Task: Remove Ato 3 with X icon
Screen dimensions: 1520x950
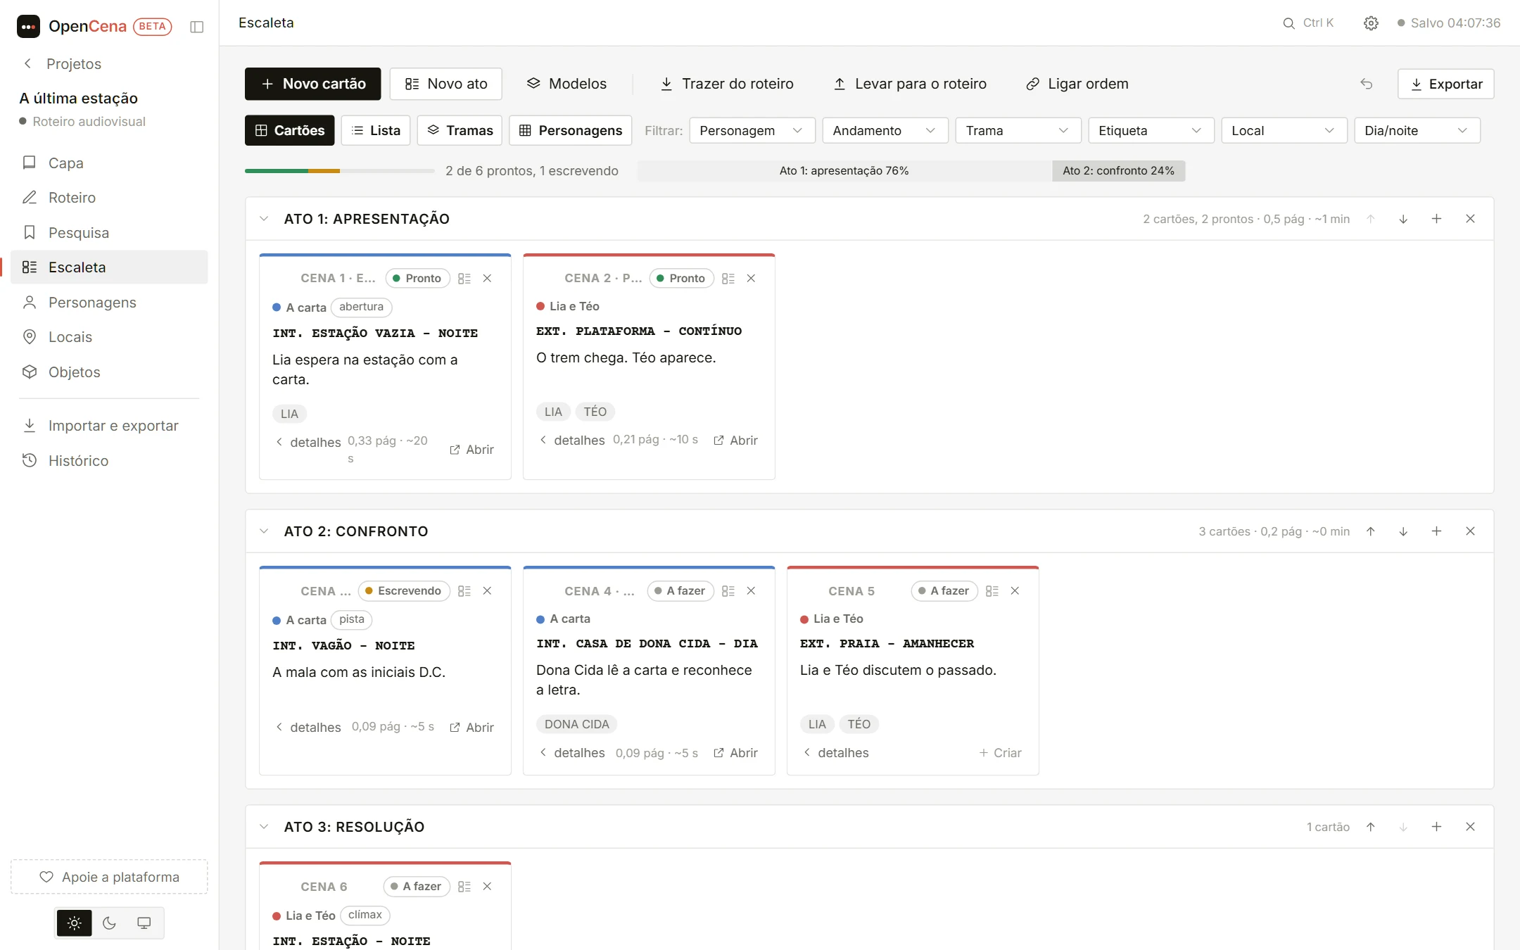Action: click(1470, 827)
